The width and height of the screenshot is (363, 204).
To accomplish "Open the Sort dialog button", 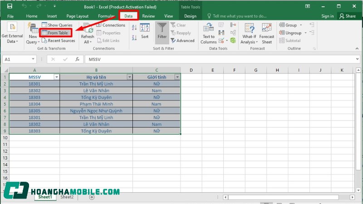I will tap(145, 31).
